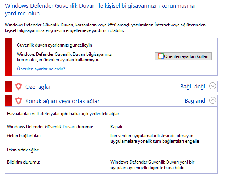
Task: Collapse the Konuk ağları veya ortak ağlar chevron
Action: click(213, 100)
